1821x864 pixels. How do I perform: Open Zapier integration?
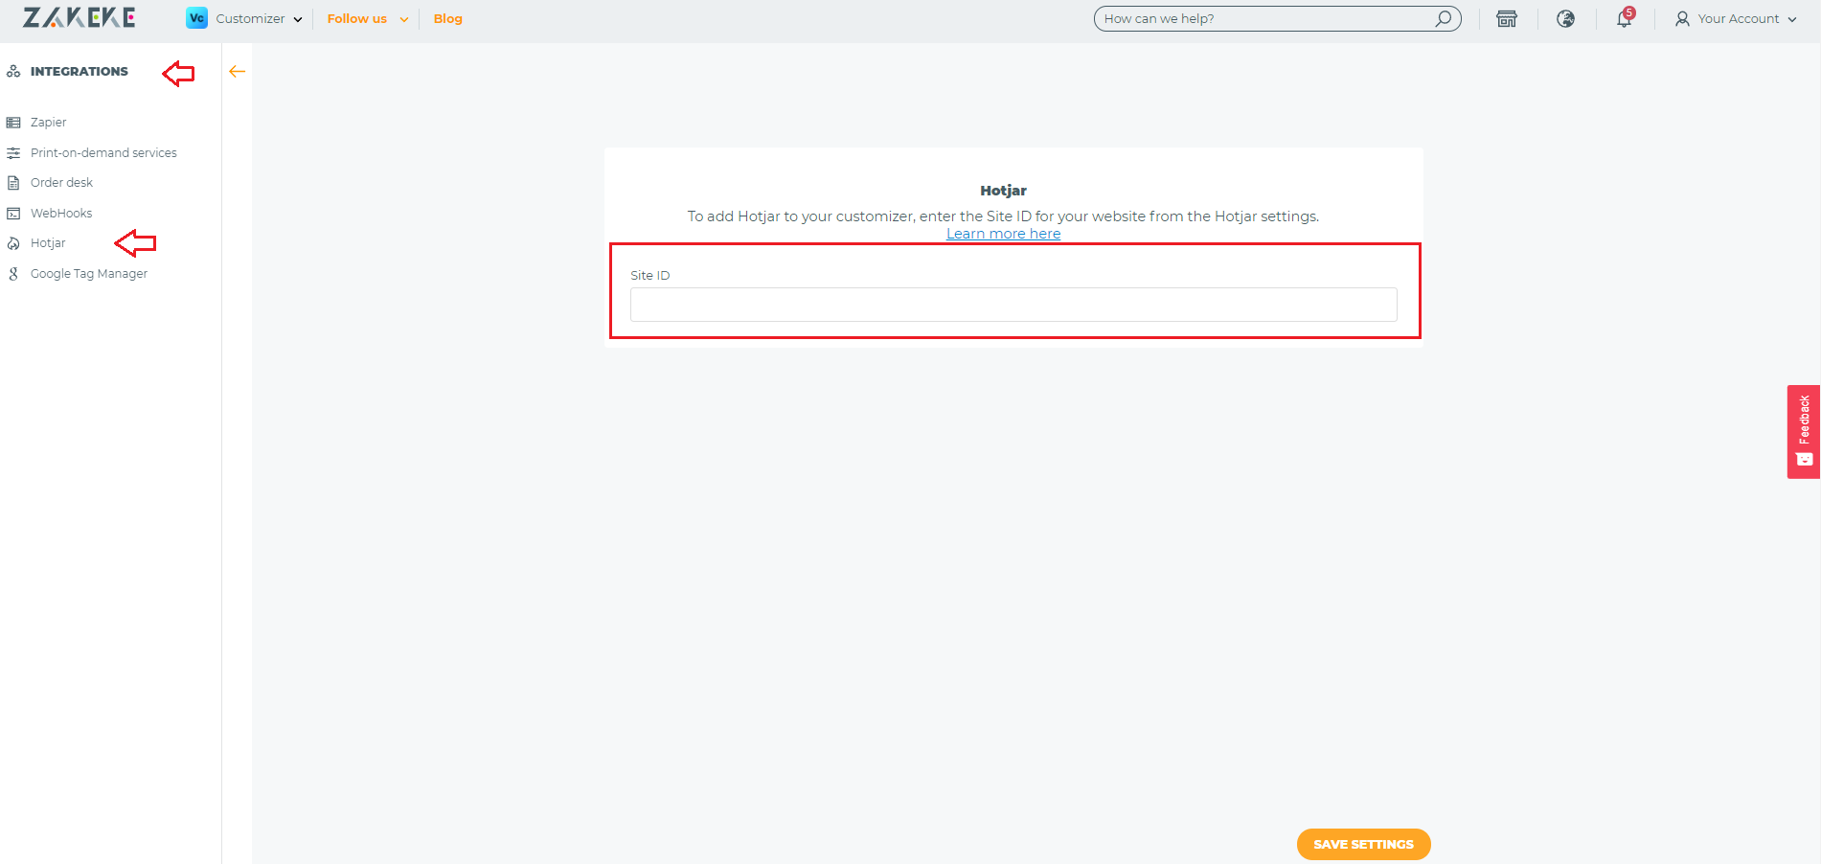tap(48, 122)
